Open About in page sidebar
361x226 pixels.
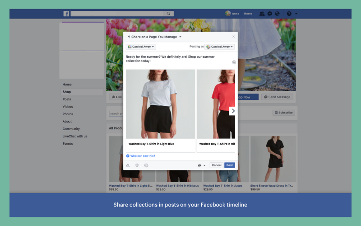click(67, 121)
